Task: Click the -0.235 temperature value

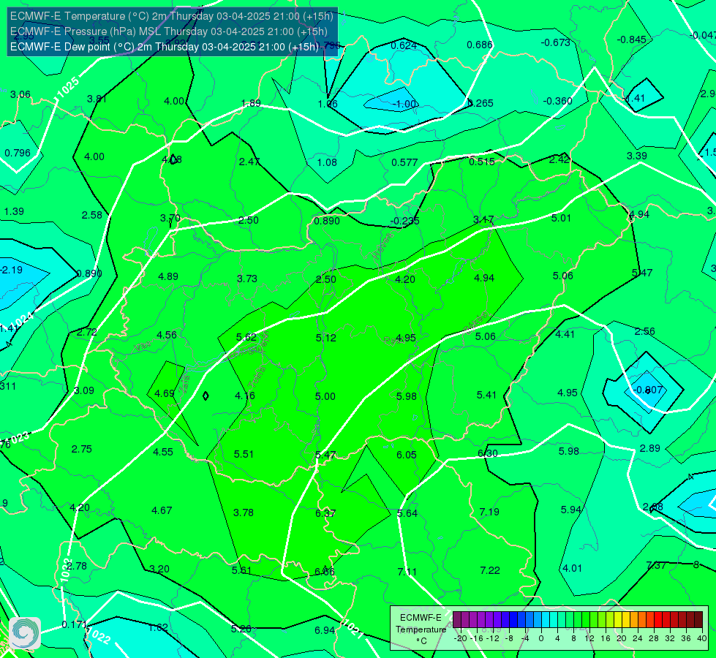Action: point(404,221)
